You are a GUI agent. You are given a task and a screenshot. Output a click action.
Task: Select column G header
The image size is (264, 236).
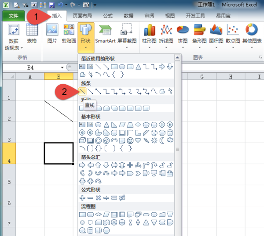point(202,76)
